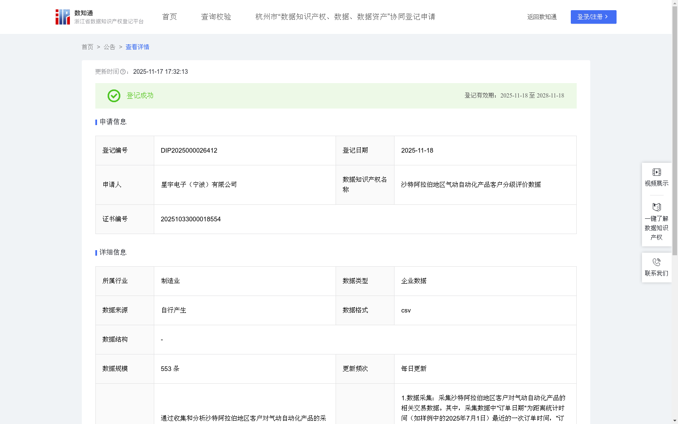678x424 pixels.
Task: Click the 详细信息 section heading
Action: click(x=113, y=253)
